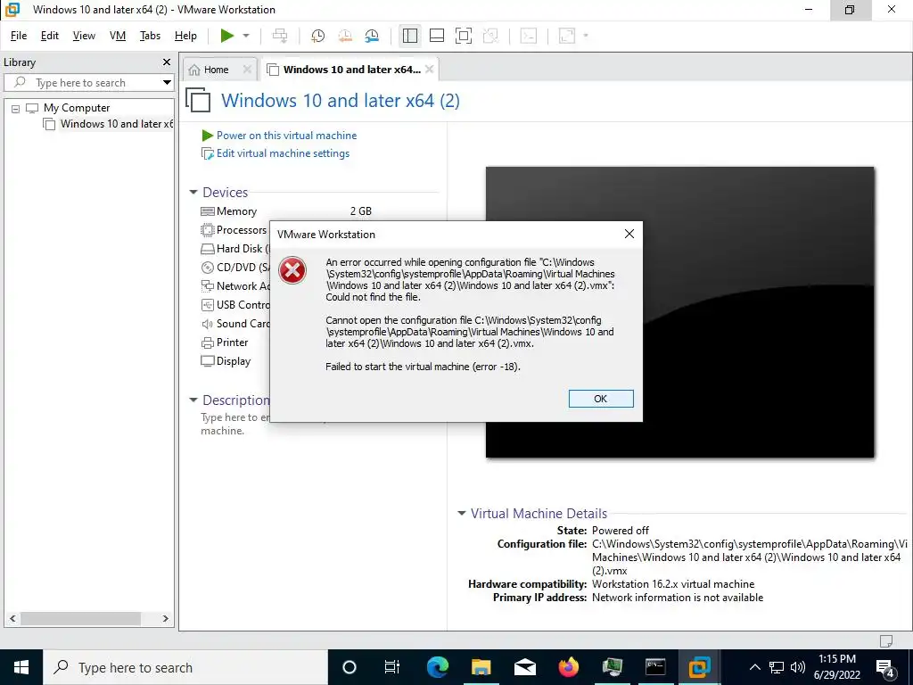
Task: Click the taskbar search box
Action: click(185, 667)
